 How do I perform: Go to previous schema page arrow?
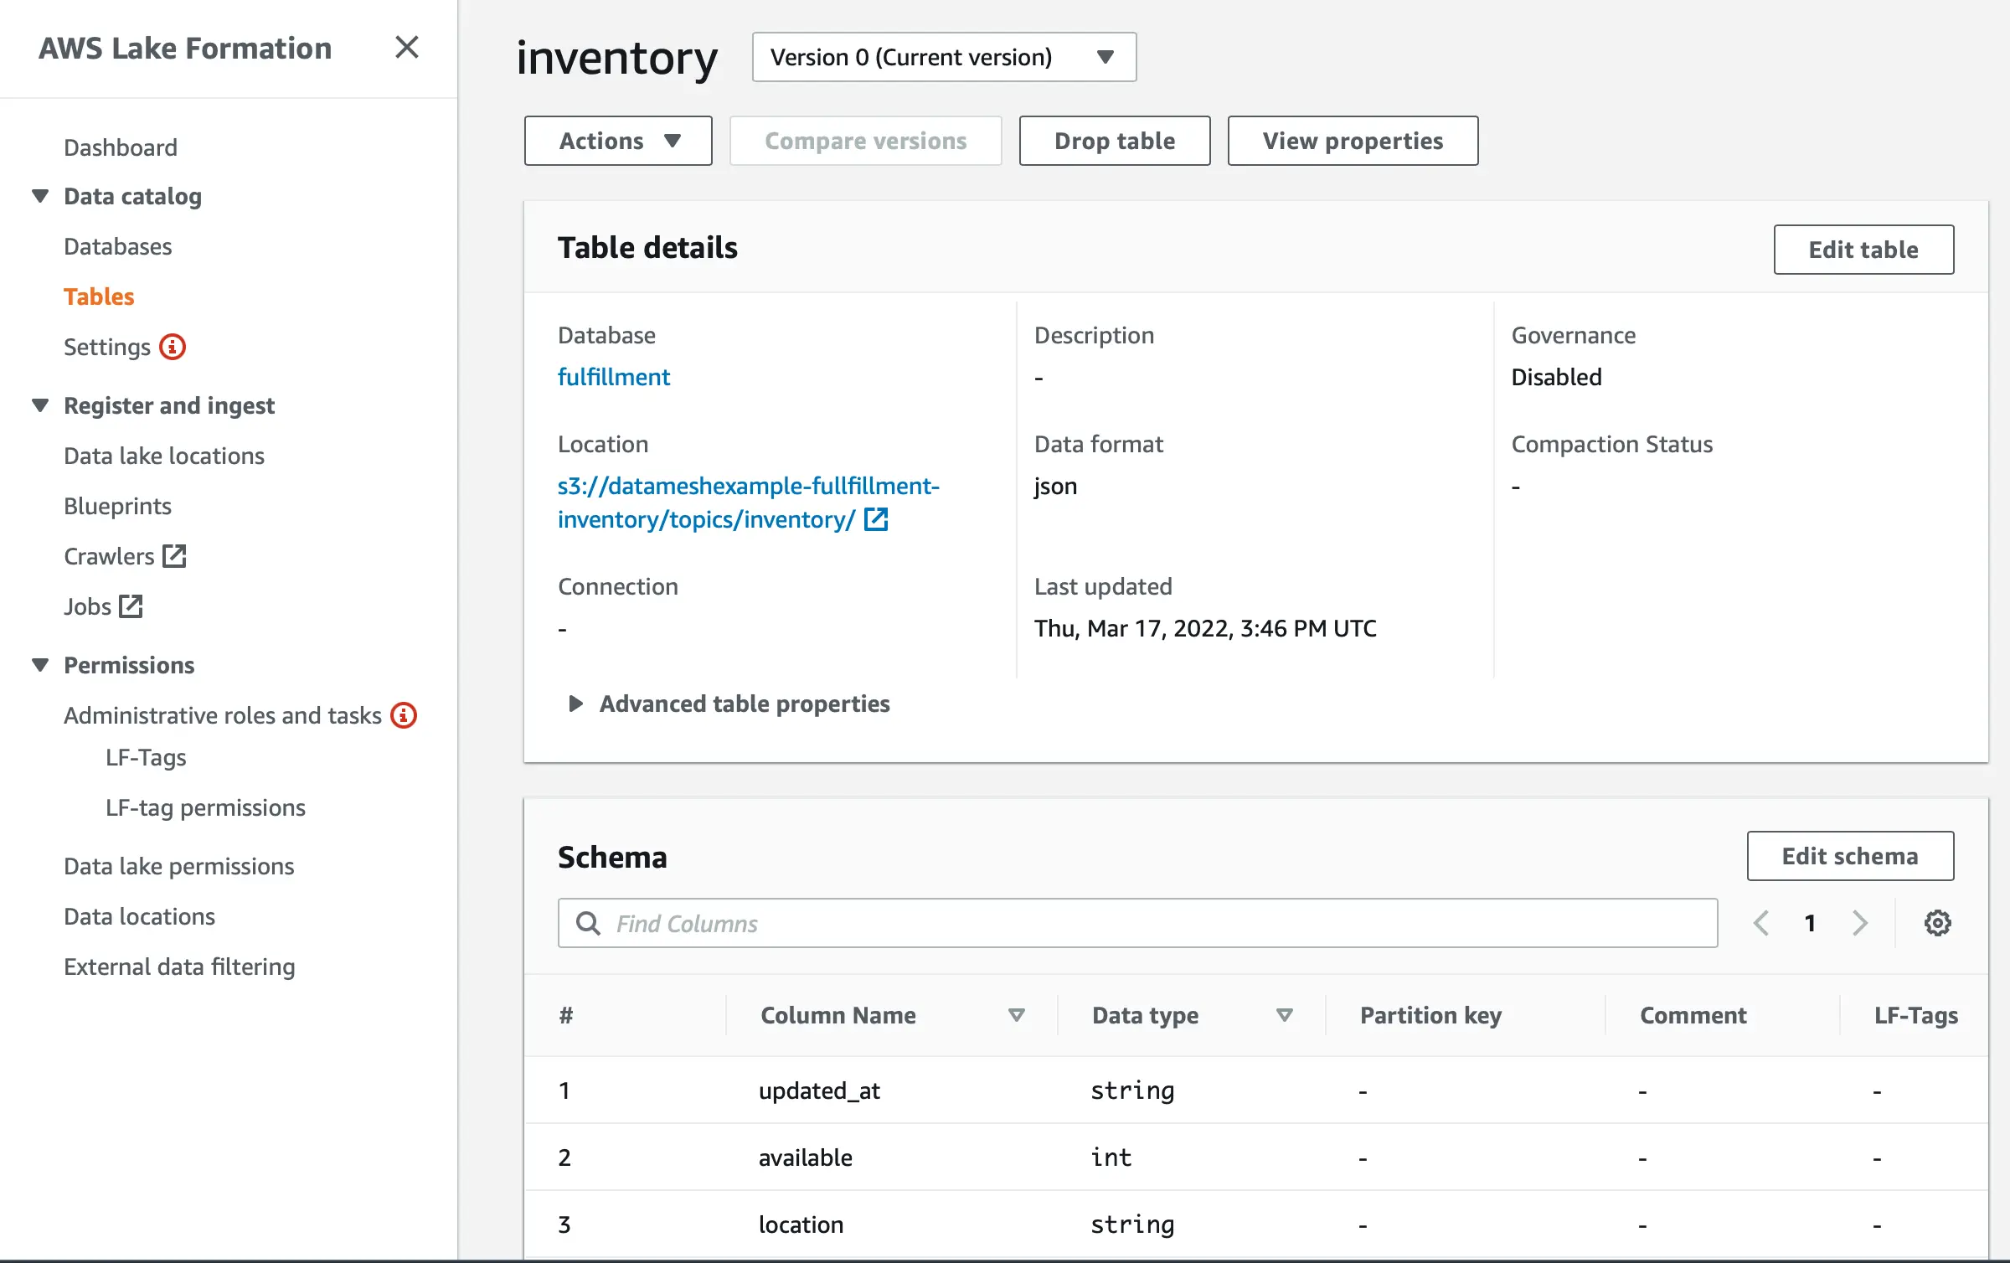pyautogui.click(x=1761, y=923)
